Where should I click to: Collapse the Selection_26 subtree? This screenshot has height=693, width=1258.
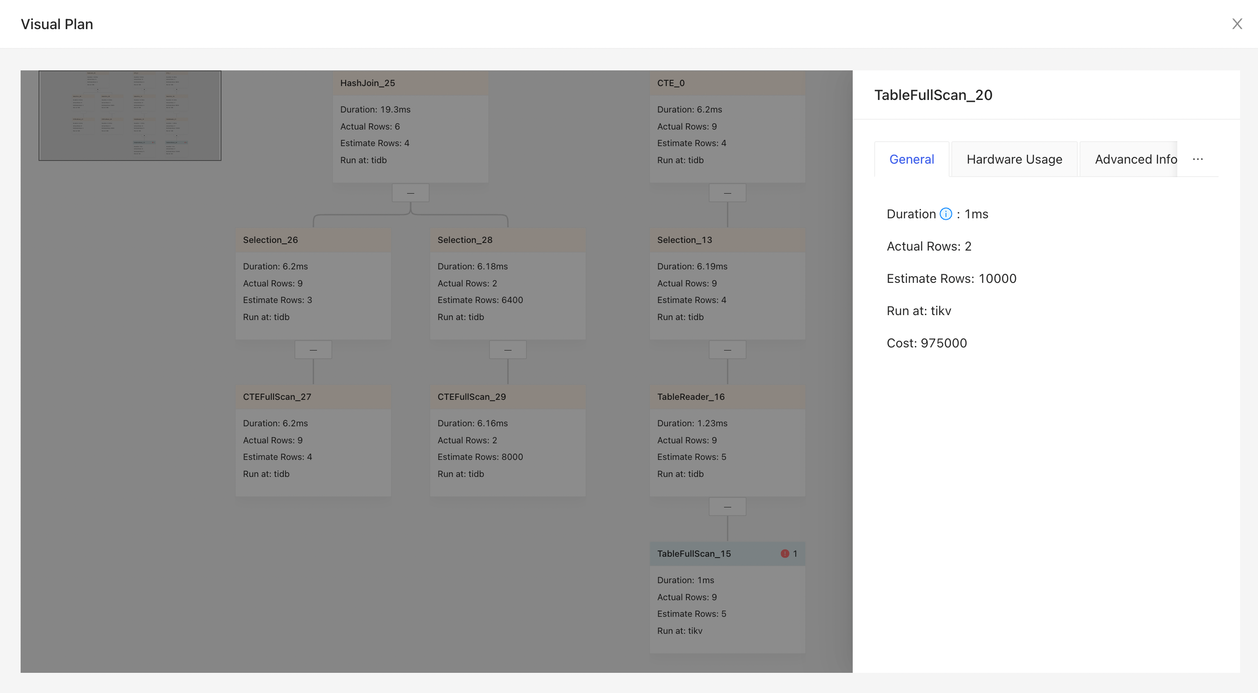313,350
